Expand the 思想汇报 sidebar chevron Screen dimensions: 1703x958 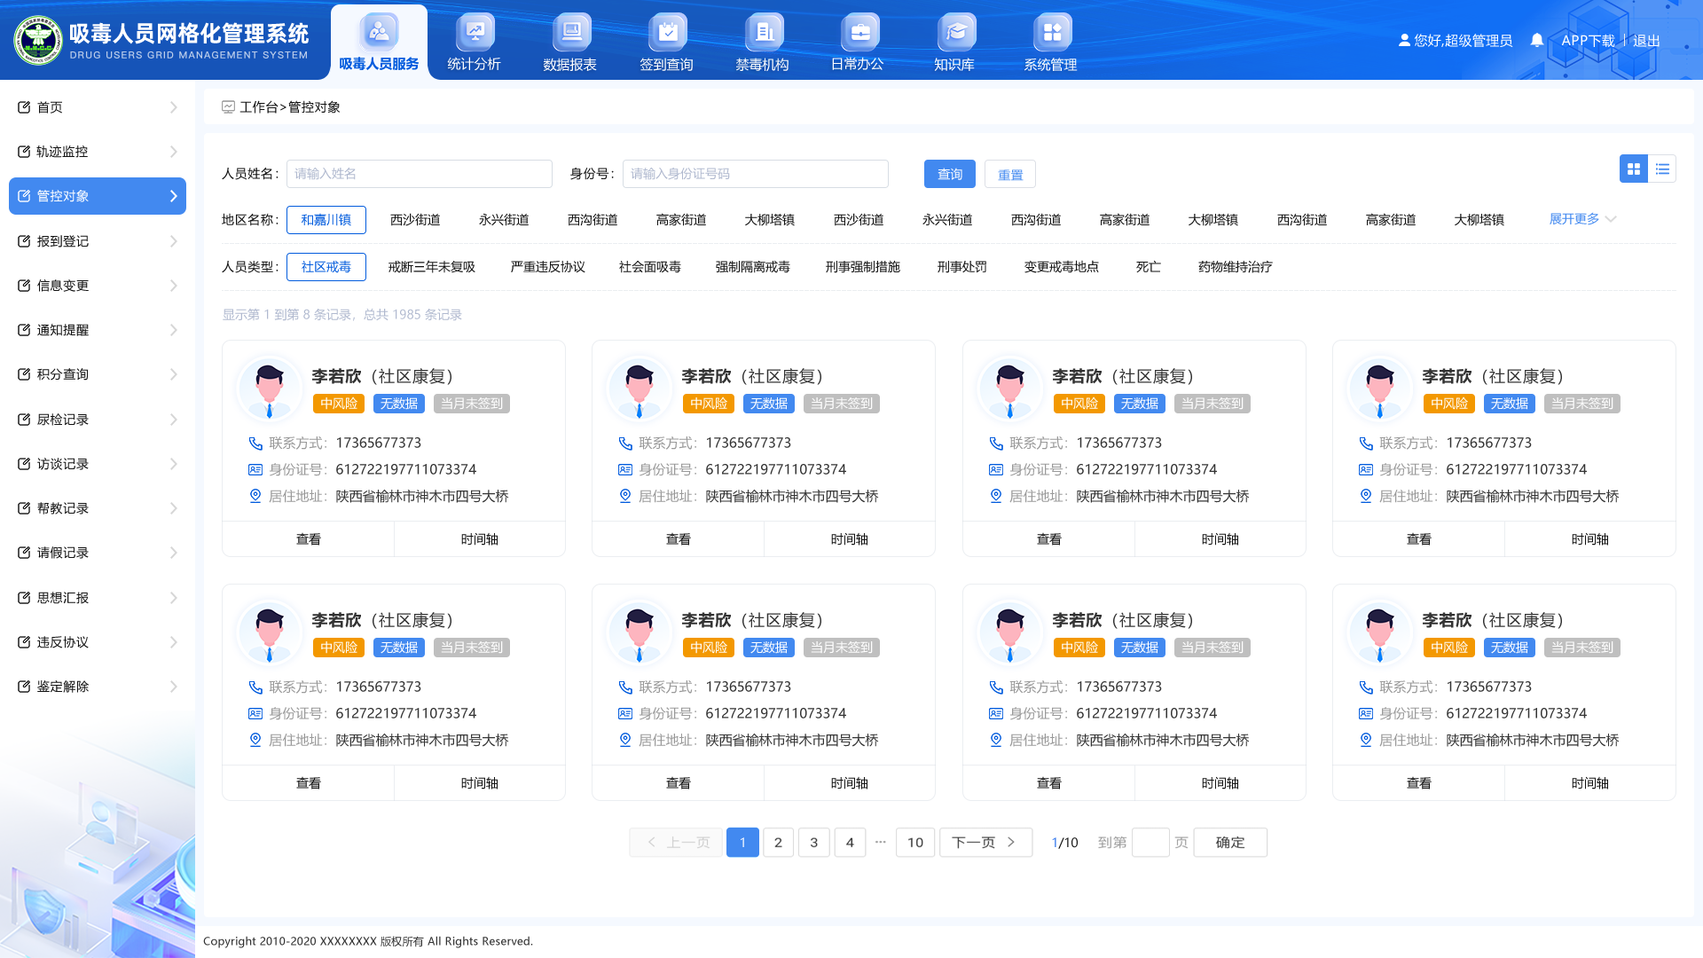[x=174, y=598]
